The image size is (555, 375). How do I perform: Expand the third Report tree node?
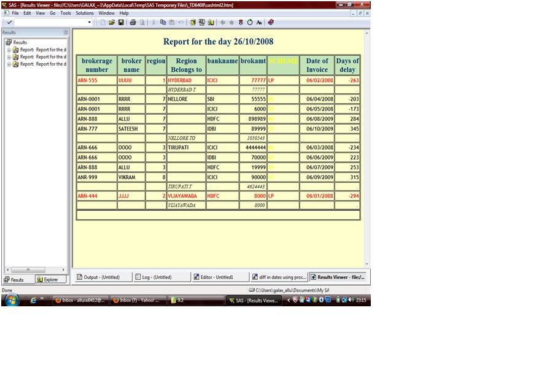(9, 64)
